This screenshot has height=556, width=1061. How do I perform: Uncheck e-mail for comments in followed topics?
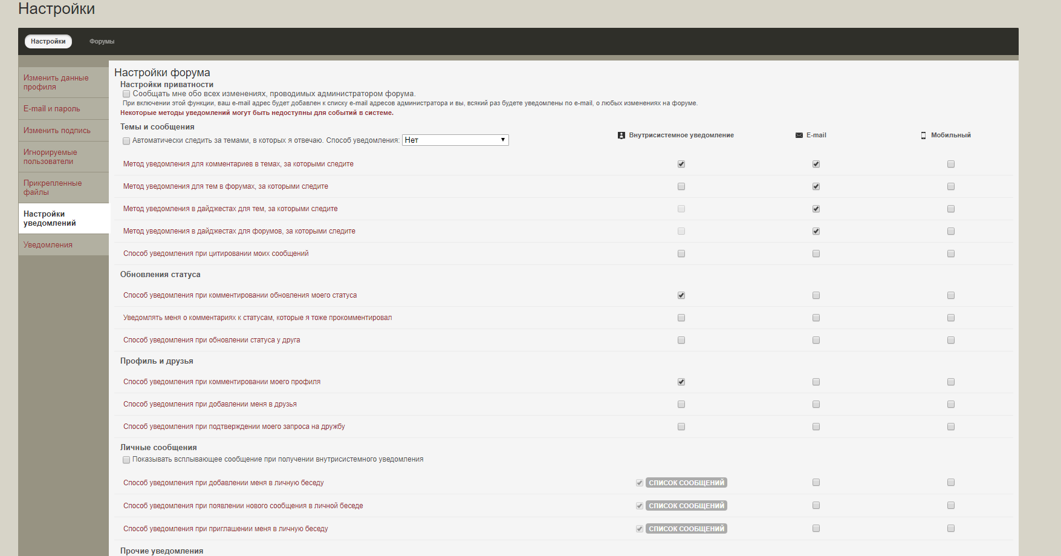click(816, 164)
